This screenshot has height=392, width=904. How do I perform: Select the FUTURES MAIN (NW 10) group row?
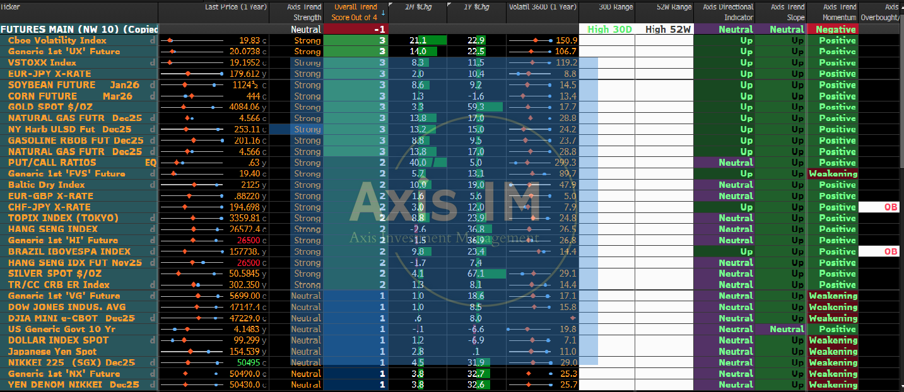[79, 29]
